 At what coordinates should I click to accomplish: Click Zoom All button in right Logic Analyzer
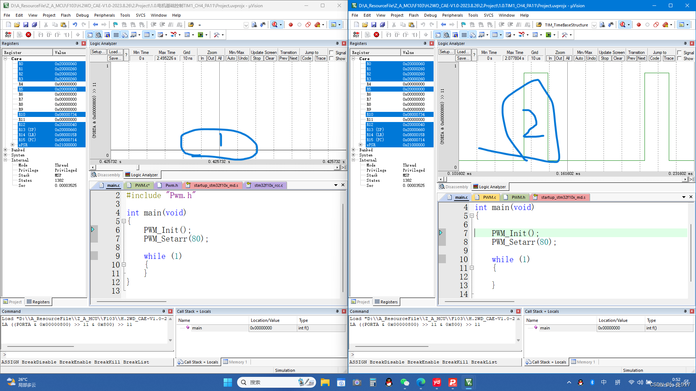[x=568, y=58]
